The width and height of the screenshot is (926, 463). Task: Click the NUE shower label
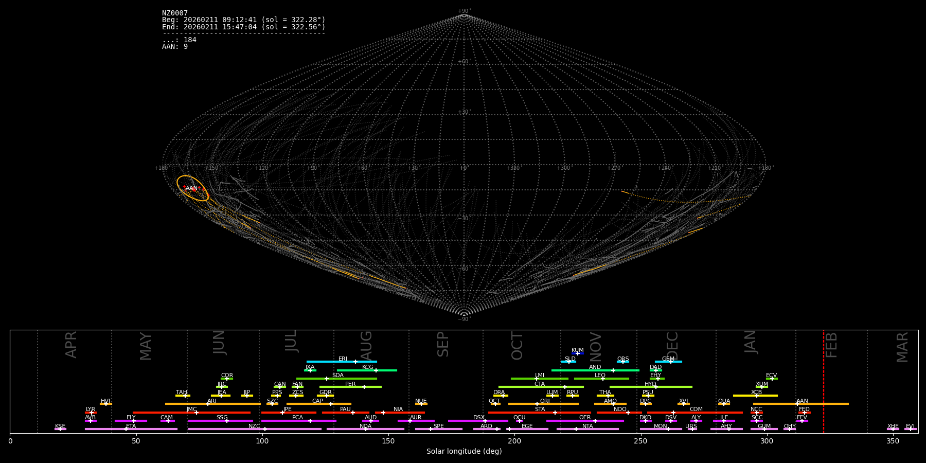click(x=421, y=401)
